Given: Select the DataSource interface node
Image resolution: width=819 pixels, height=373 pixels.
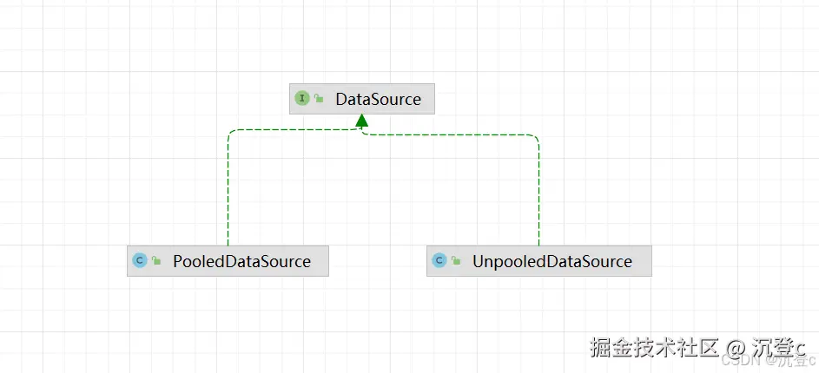Looking at the screenshot, I should pos(362,99).
